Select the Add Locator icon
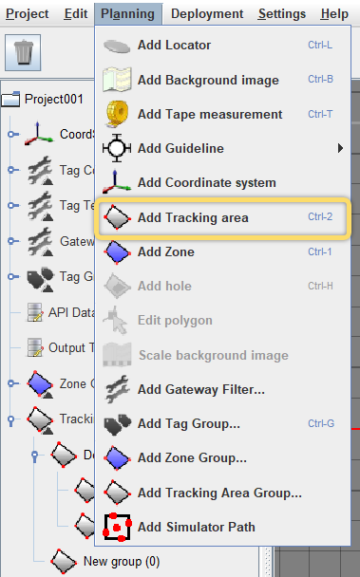The width and height of the screenshot is (360, 577). tap(117, 46)
